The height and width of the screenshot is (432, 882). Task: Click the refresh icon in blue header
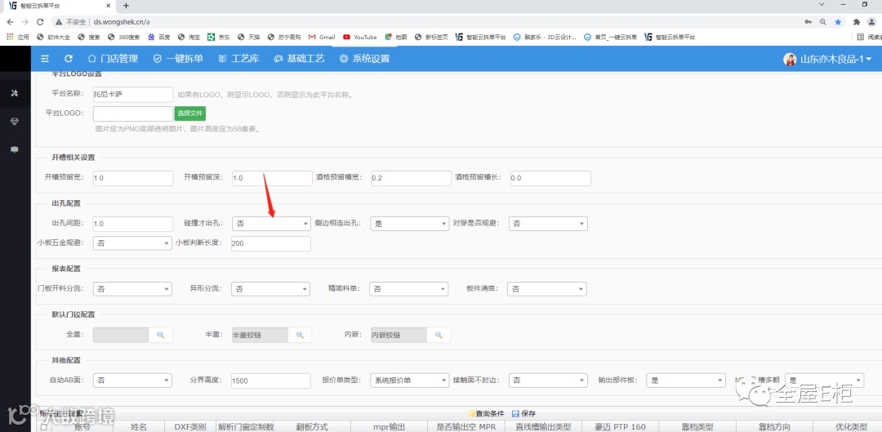tap(69, 59)
